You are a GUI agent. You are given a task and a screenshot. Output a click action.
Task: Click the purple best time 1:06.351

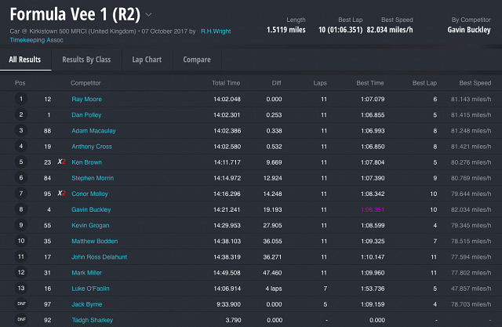(x=373, y=209)
